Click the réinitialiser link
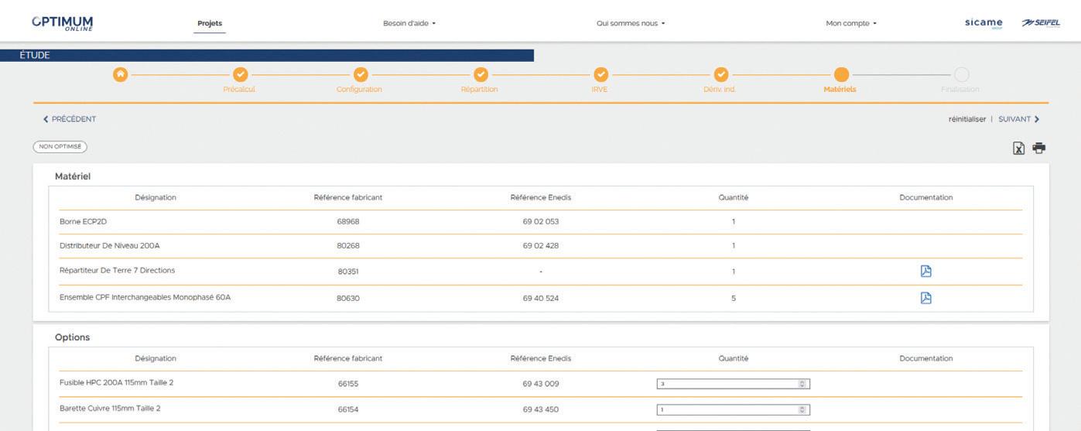 (x=967, y=119)
